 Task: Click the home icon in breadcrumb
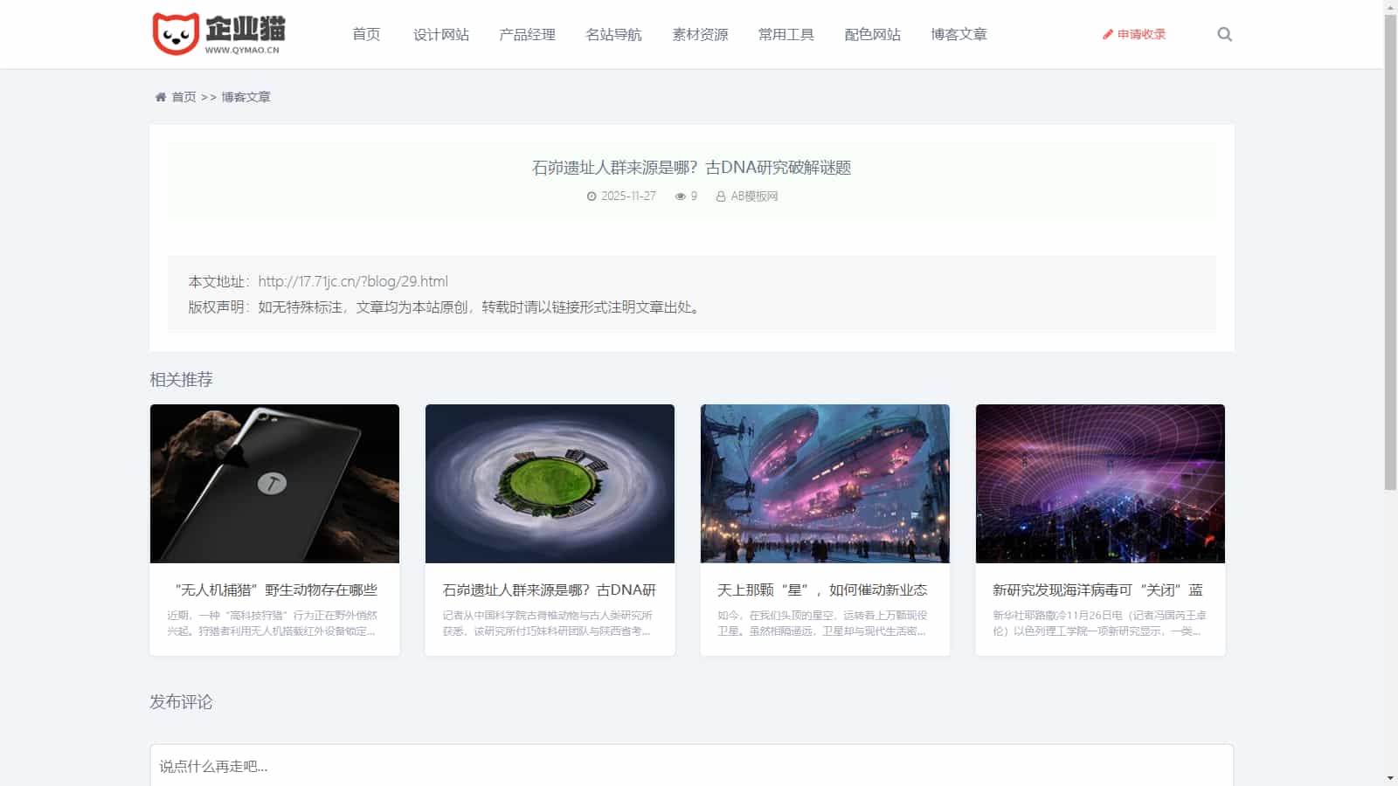(161, 97)
